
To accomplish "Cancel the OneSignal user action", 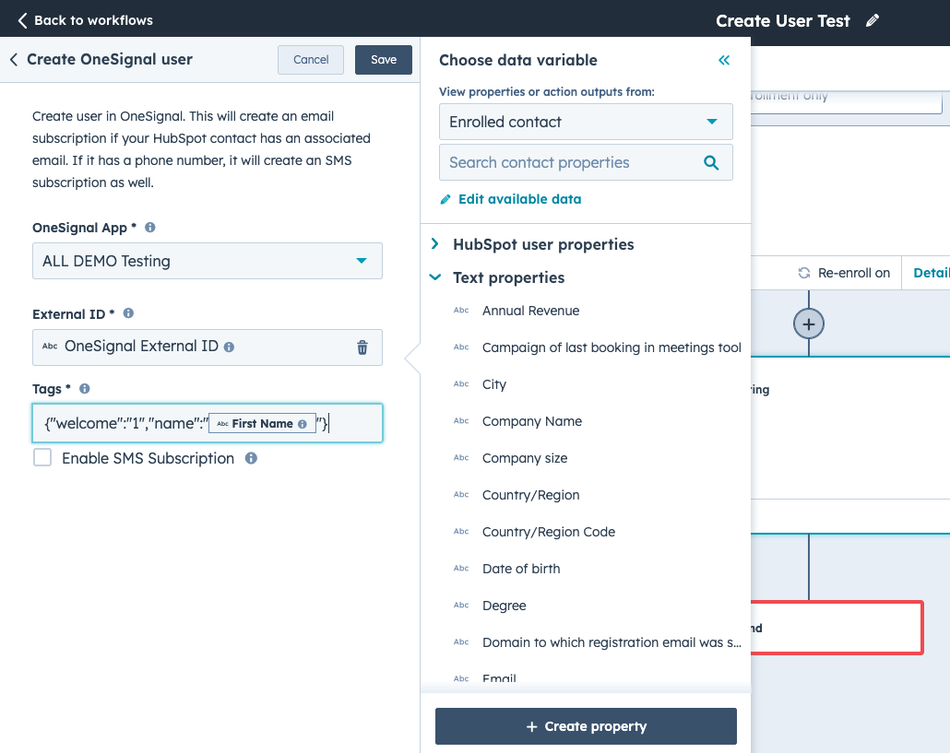I will coord(311,60).
